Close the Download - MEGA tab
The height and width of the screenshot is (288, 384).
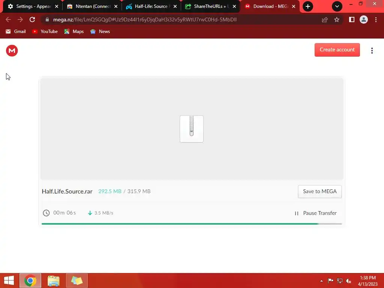click(x=294, y=6)
